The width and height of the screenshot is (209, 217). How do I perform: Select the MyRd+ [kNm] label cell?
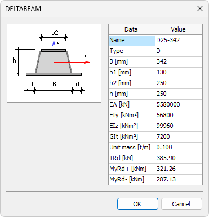tap(132, 169)
